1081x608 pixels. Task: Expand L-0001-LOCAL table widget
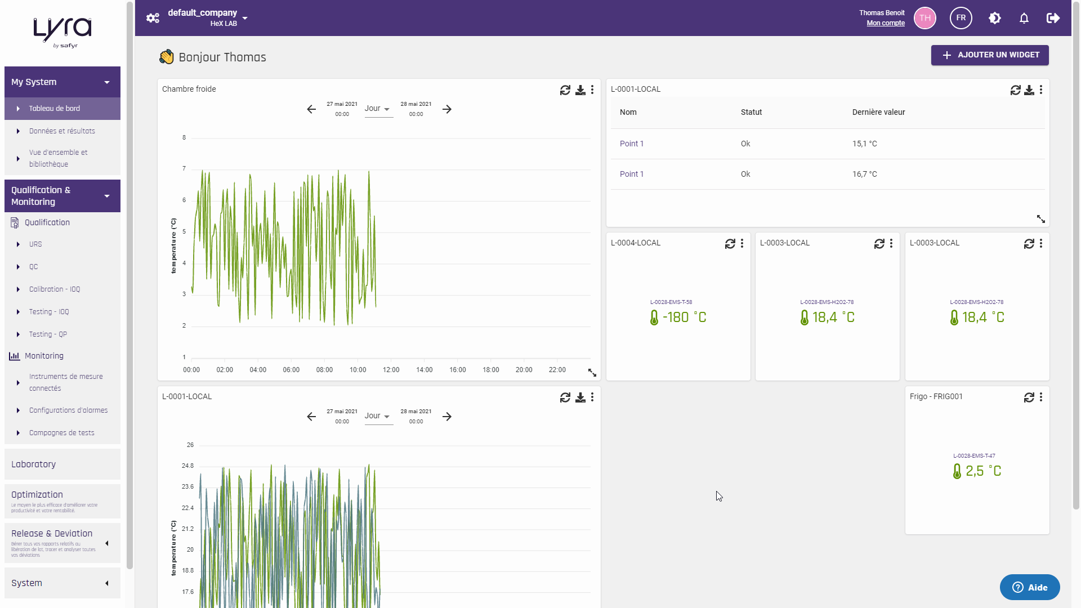(x=1041, y=219)
